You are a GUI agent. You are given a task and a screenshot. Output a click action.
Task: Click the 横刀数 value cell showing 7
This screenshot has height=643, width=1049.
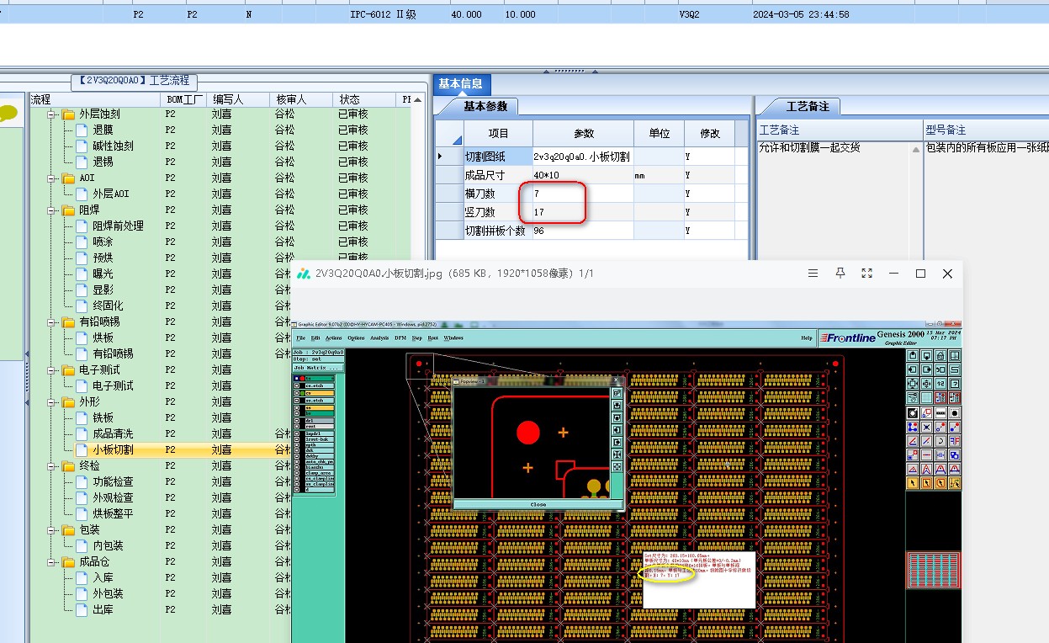tap(583, 194)
